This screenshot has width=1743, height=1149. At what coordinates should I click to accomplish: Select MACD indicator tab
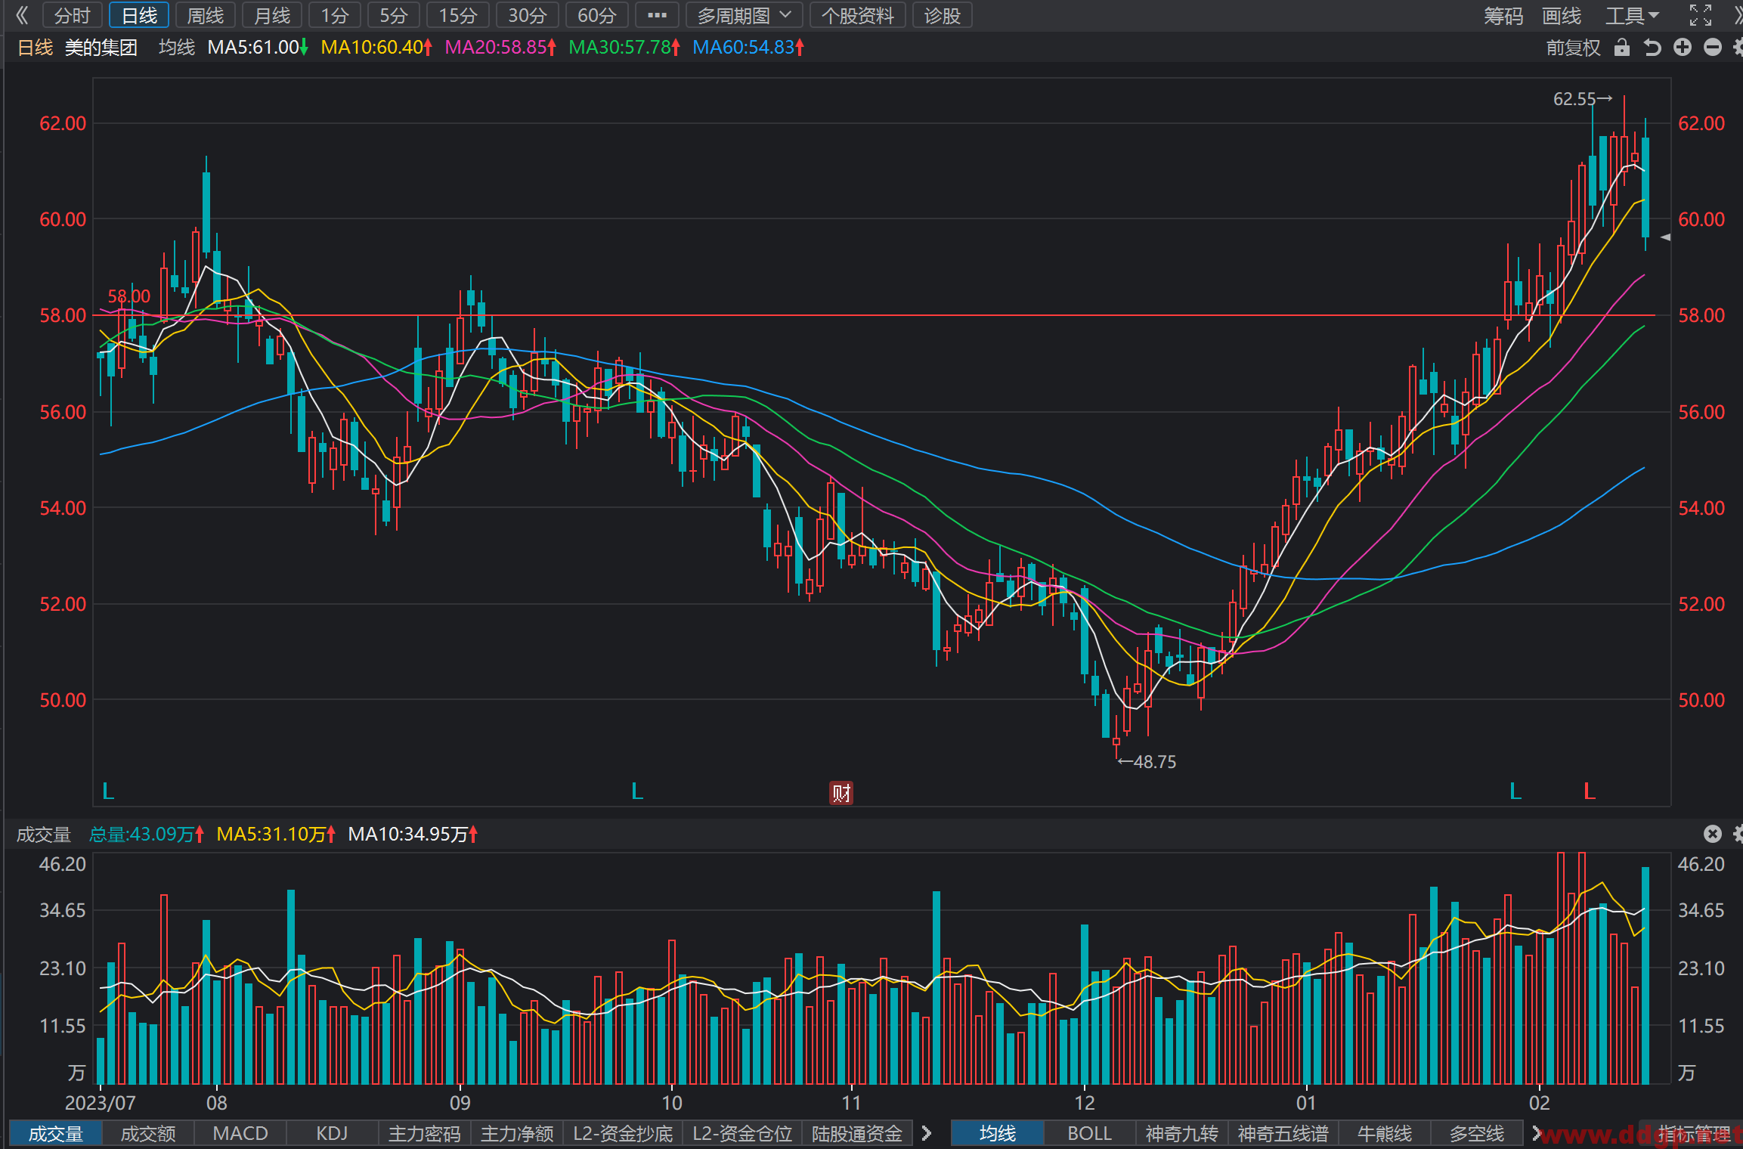coord(240,1134)
